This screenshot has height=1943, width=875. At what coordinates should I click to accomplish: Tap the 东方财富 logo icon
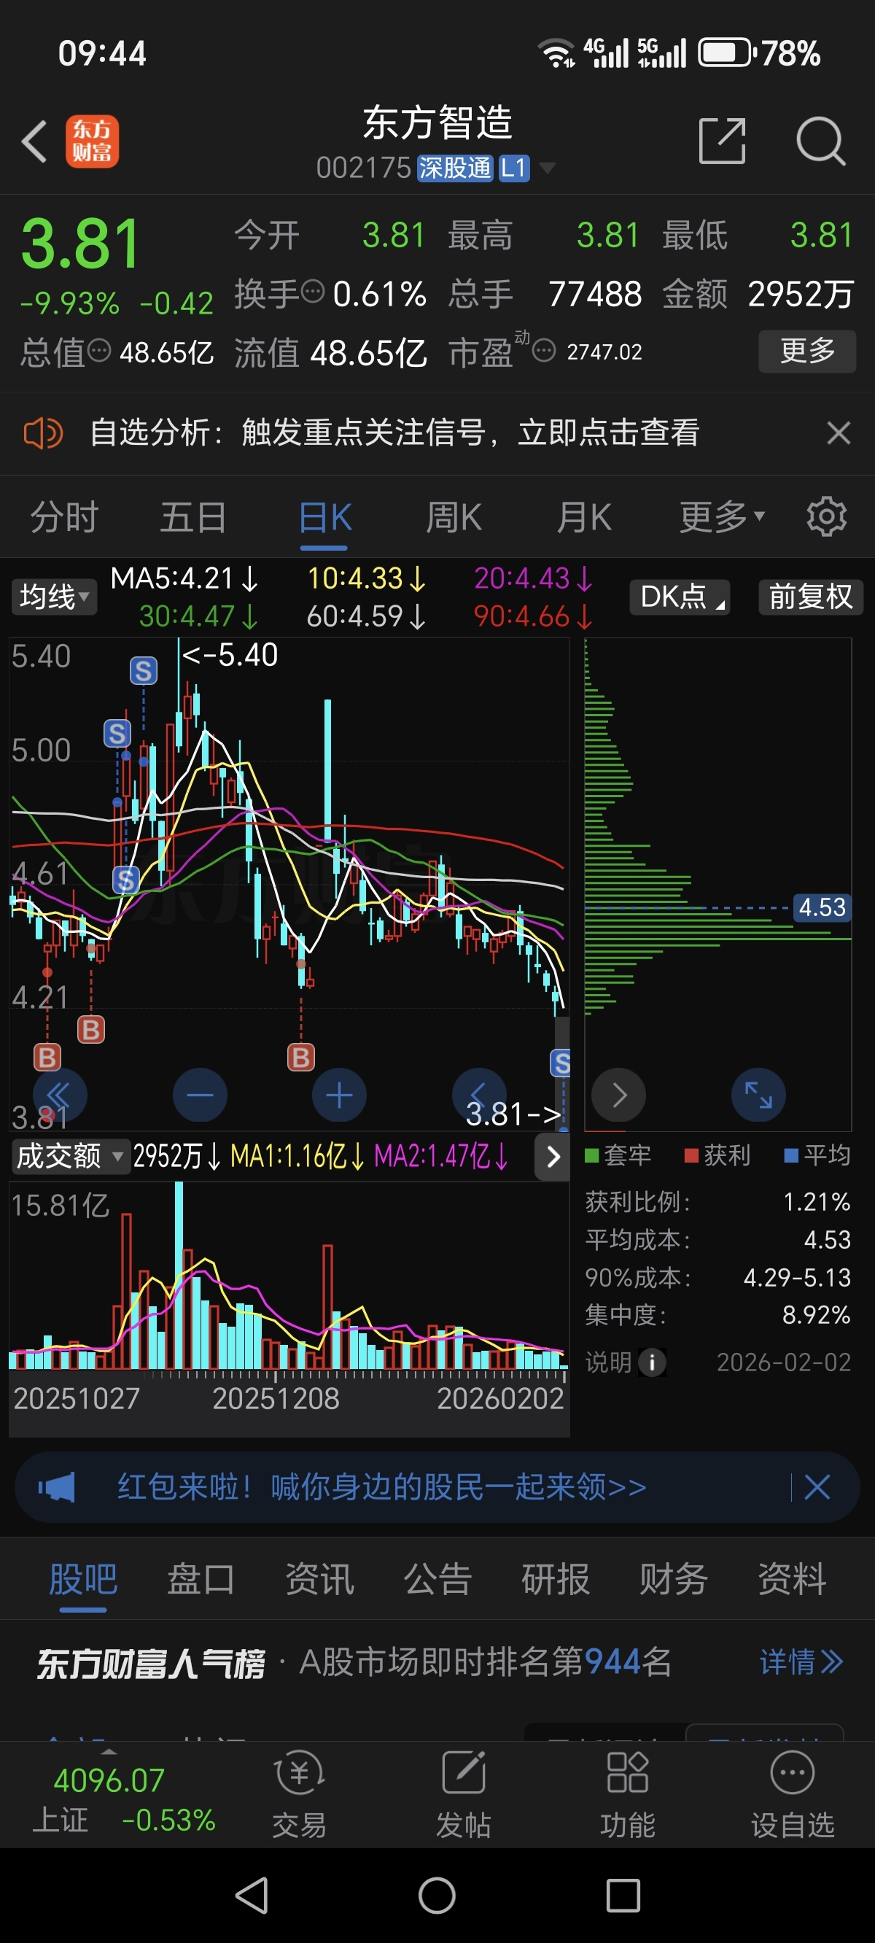[92, 141]
